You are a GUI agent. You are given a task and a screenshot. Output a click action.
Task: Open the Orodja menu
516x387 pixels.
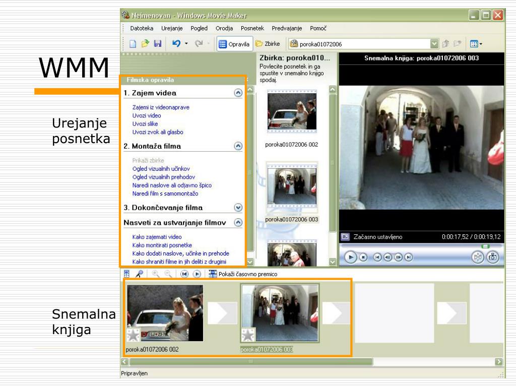pyautogui.click(x=224, y=28)
